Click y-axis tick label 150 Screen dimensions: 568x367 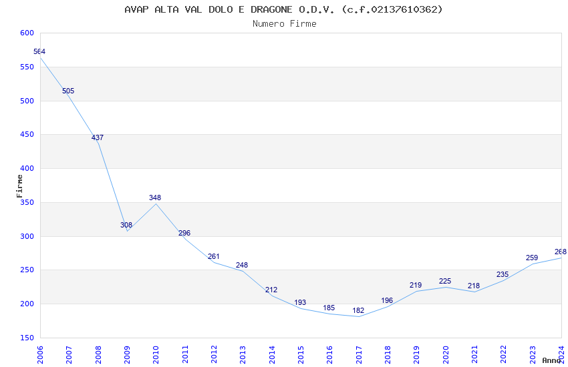tap(27, 338)
